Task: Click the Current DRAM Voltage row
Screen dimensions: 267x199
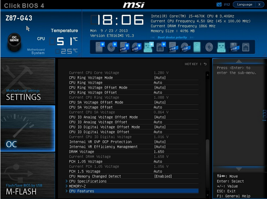Action: point(134,156)
